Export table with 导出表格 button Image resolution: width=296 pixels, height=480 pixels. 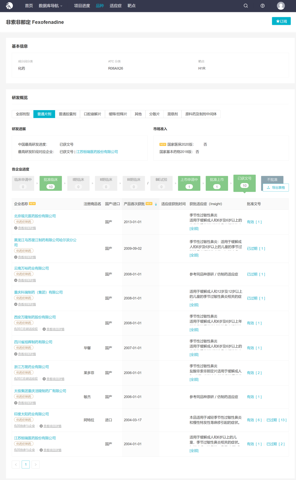pos(276,187)
